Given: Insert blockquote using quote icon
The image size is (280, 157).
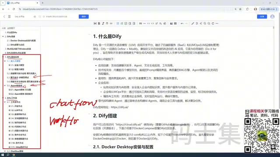Looking at the screenshot, I should [x=140, y=24].
